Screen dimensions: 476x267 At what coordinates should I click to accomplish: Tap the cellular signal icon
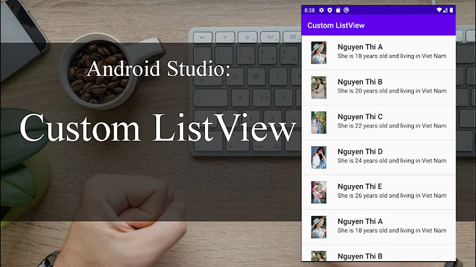[x=445, y=10]
